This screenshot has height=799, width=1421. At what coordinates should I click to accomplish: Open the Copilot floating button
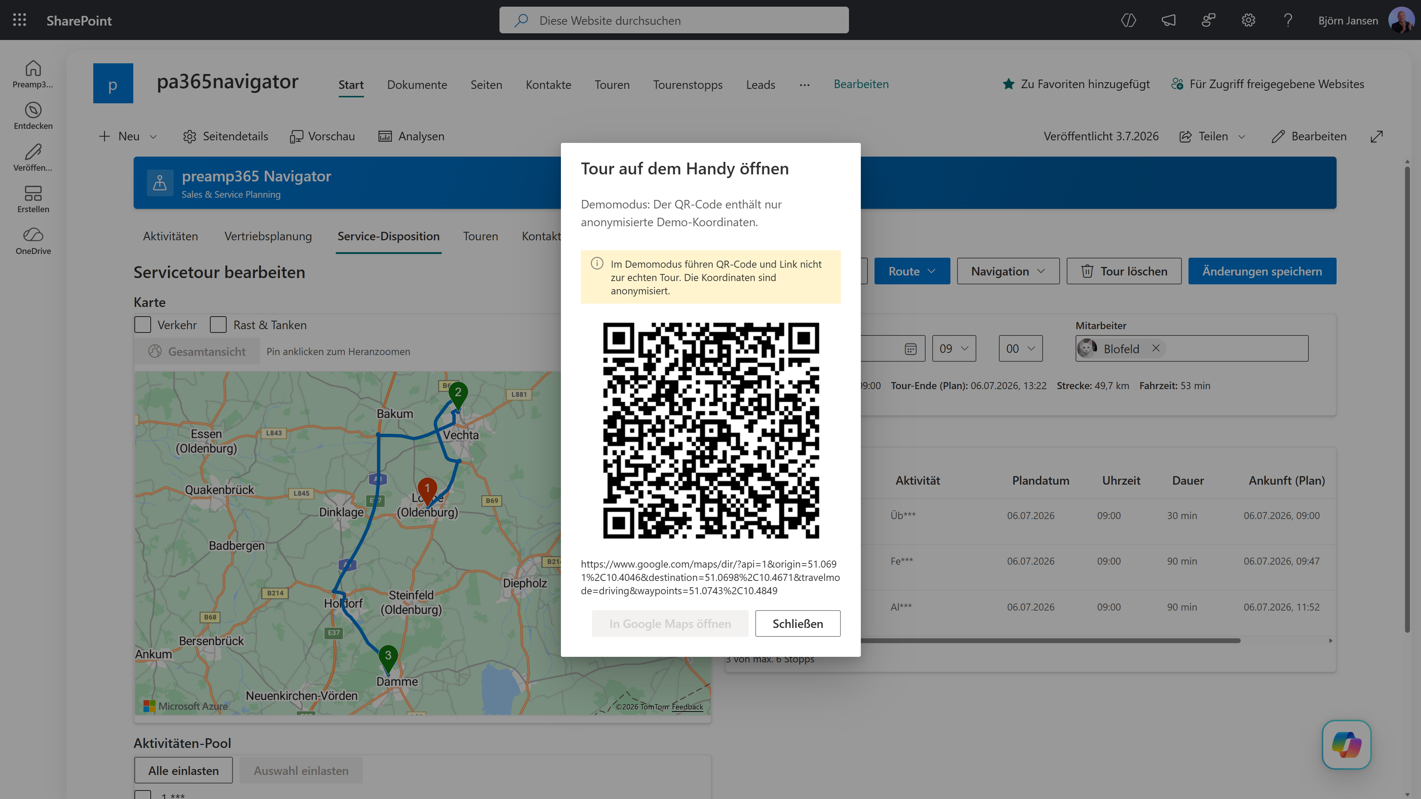(1347, 744)
